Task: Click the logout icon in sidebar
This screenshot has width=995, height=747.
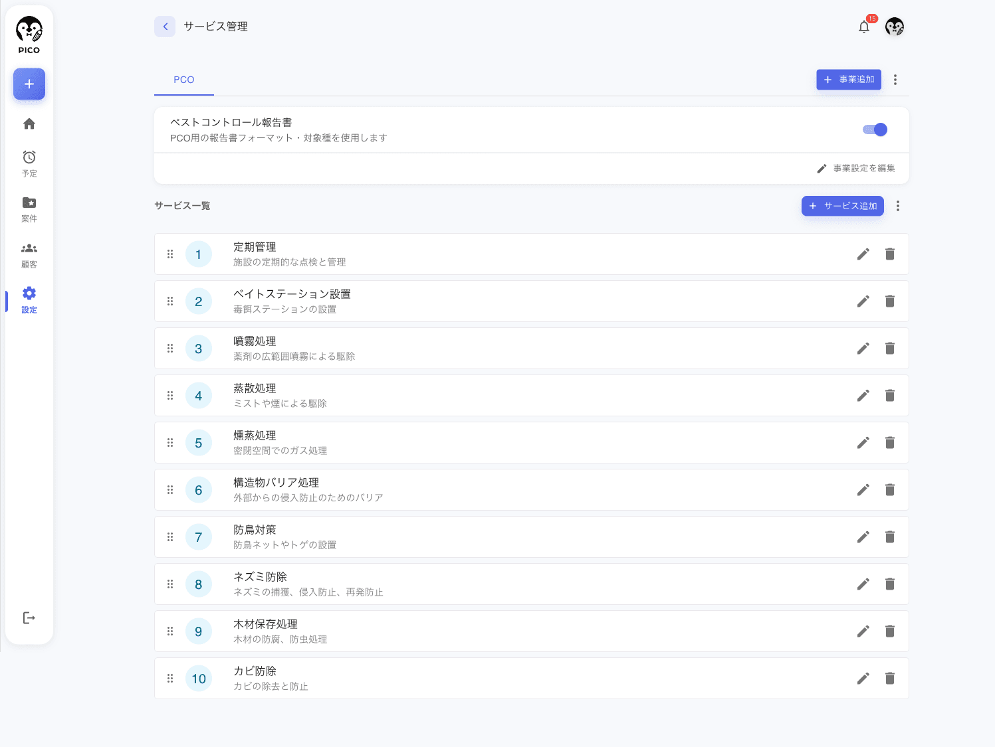Action: [x=29, y=618]
